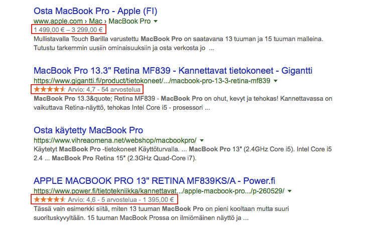This screenshot has height=232, width=388.
Task: Expand the gigantti.fi URL dropdown arrow
Action: tap(276, 81)
